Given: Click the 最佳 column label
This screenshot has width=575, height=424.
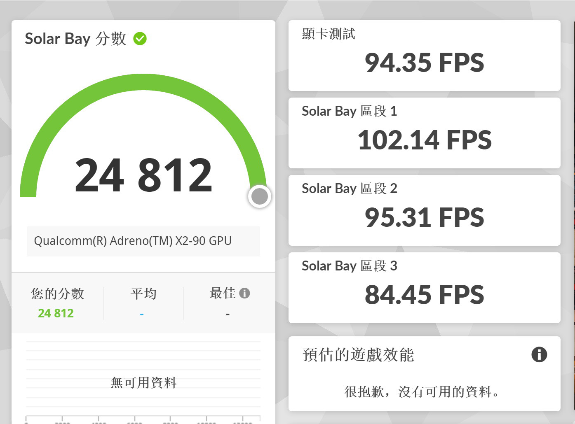Looking at the screenshot, I should (x=223, y=293).
